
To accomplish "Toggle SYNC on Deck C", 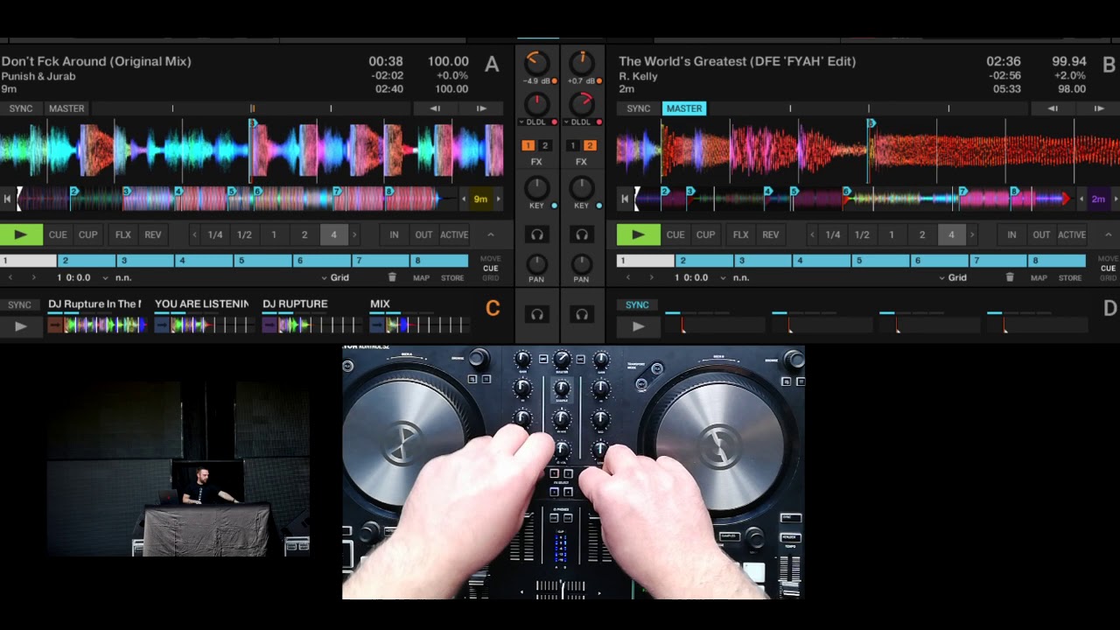I will [x=19, y=304].
